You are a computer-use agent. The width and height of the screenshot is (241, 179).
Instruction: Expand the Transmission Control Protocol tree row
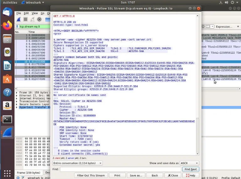[17, 101]
